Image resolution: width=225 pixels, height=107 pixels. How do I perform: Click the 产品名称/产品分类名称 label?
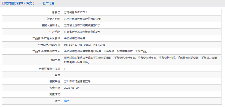(x=46, y=38)
